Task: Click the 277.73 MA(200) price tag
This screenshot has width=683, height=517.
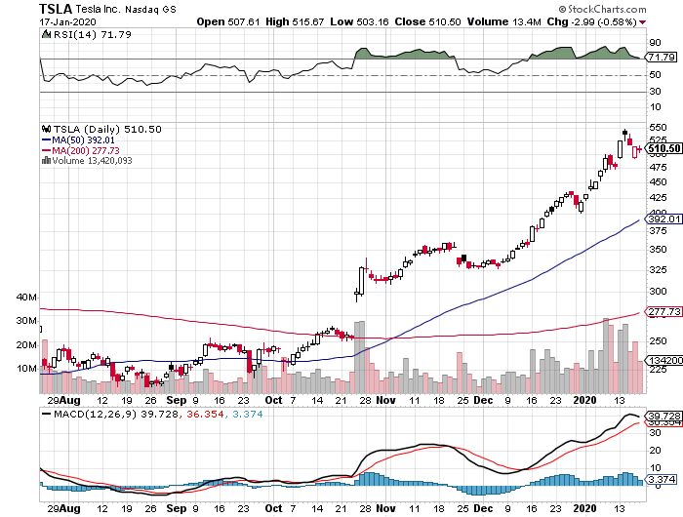Action: pyautogui.click(x=663, y=311)
